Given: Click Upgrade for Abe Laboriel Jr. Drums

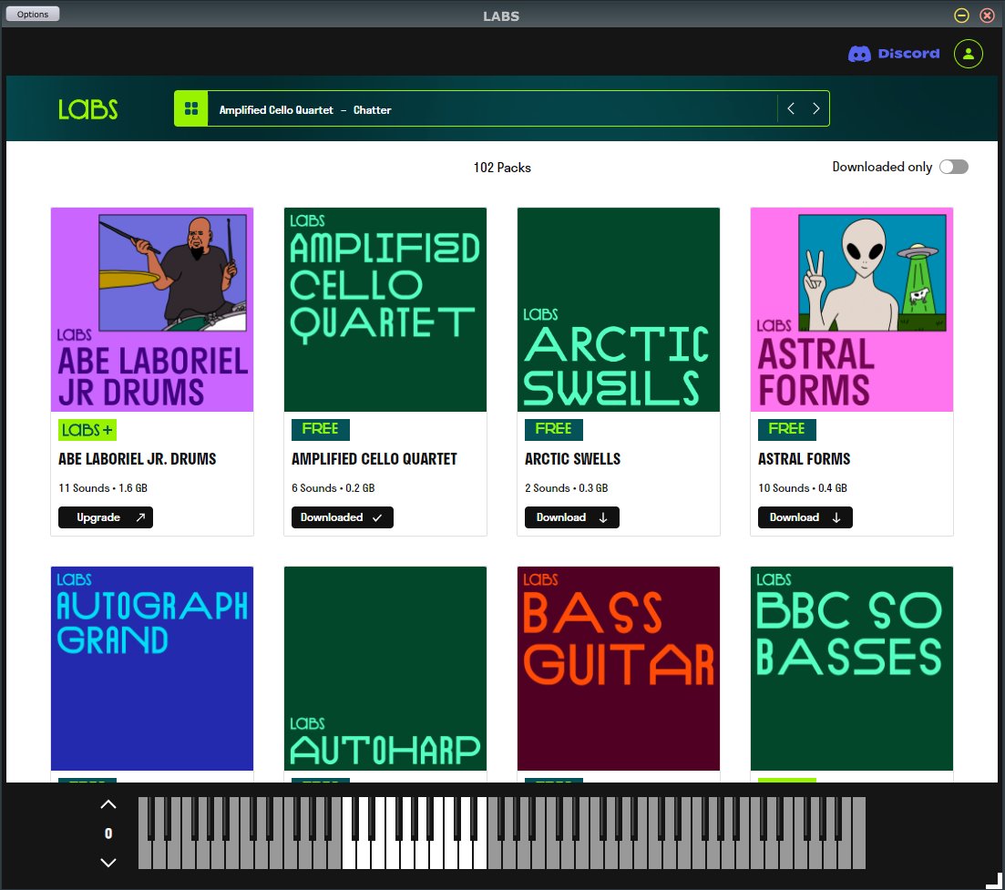Looking at the screenshot, I should [x=105, y=517].
